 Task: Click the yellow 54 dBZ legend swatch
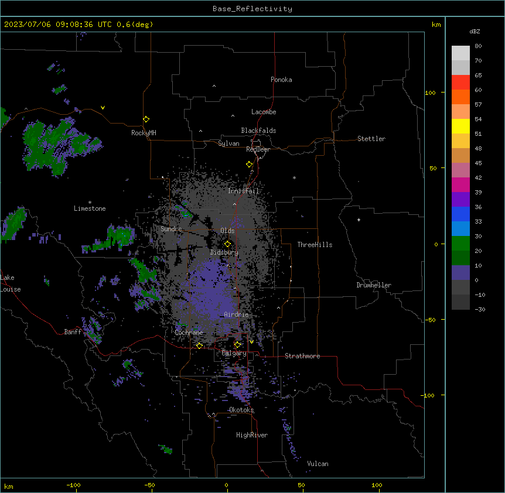click(460, 126)
